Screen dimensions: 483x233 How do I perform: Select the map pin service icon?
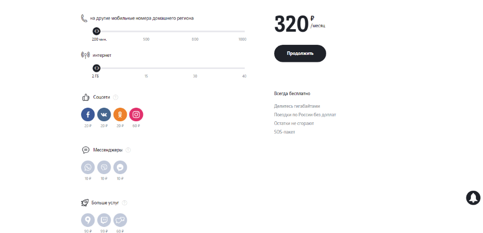pos(88,220)
